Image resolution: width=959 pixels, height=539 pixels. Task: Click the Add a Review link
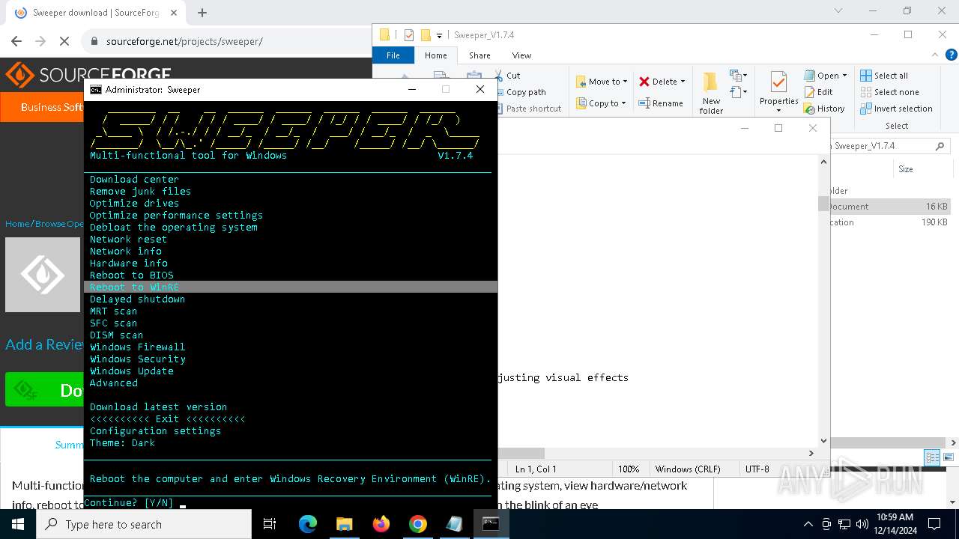45,344
